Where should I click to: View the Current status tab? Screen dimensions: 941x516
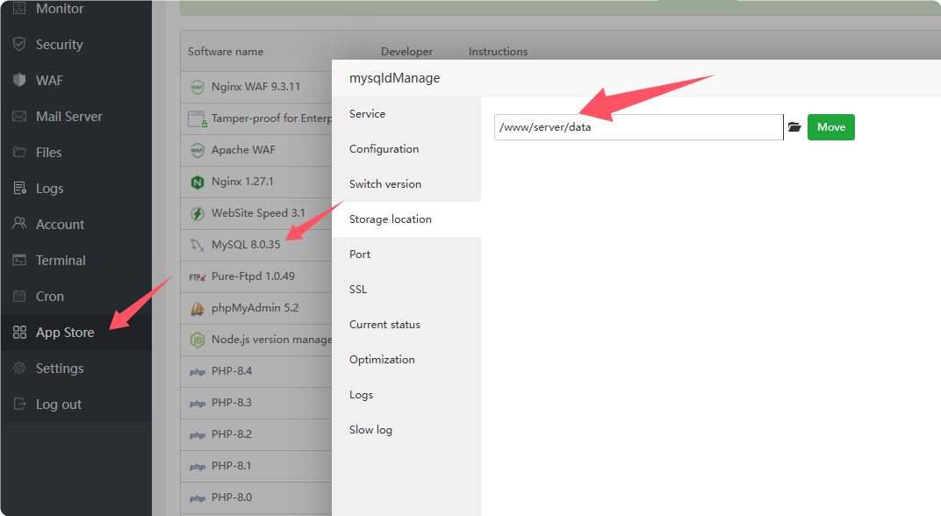406,325
